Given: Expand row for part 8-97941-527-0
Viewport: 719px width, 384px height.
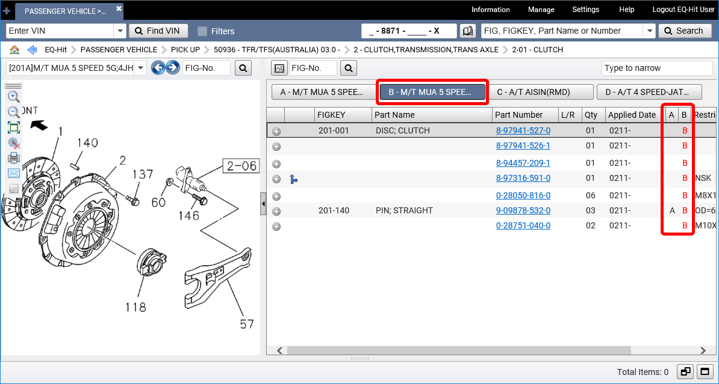Looking at the screenshot, I should [276, 132].
